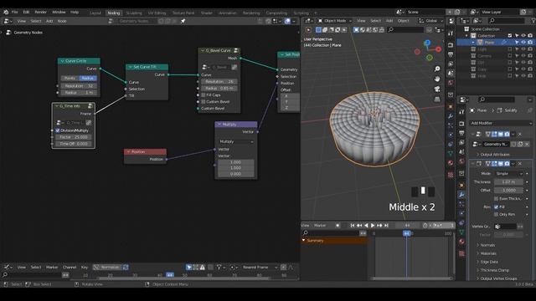Open the Multiply operation dropdown in node
The width and height of the screenshot is (536, 301).
click(x=236, y=141)
